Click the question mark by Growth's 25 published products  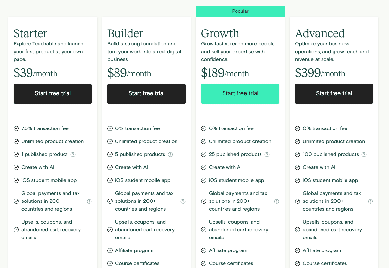[267, 154]
